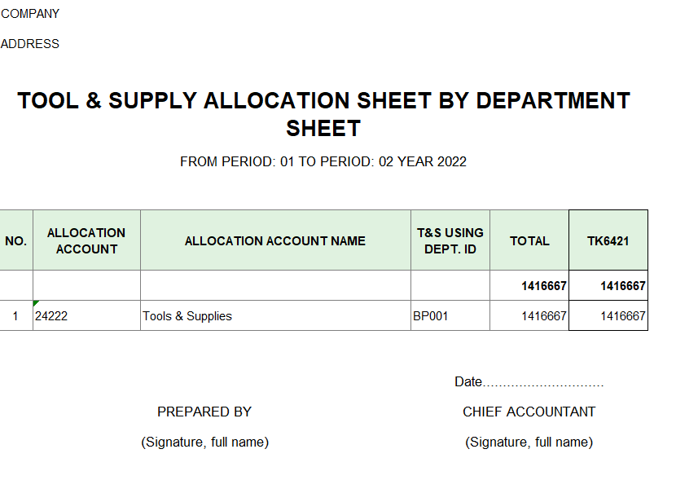Click the account number 24222 cell
The image size is (676, 502).
(86, 315)
